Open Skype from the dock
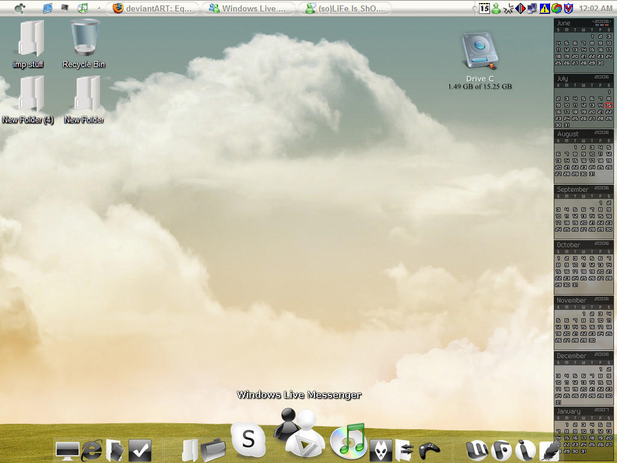 point(248,439)
